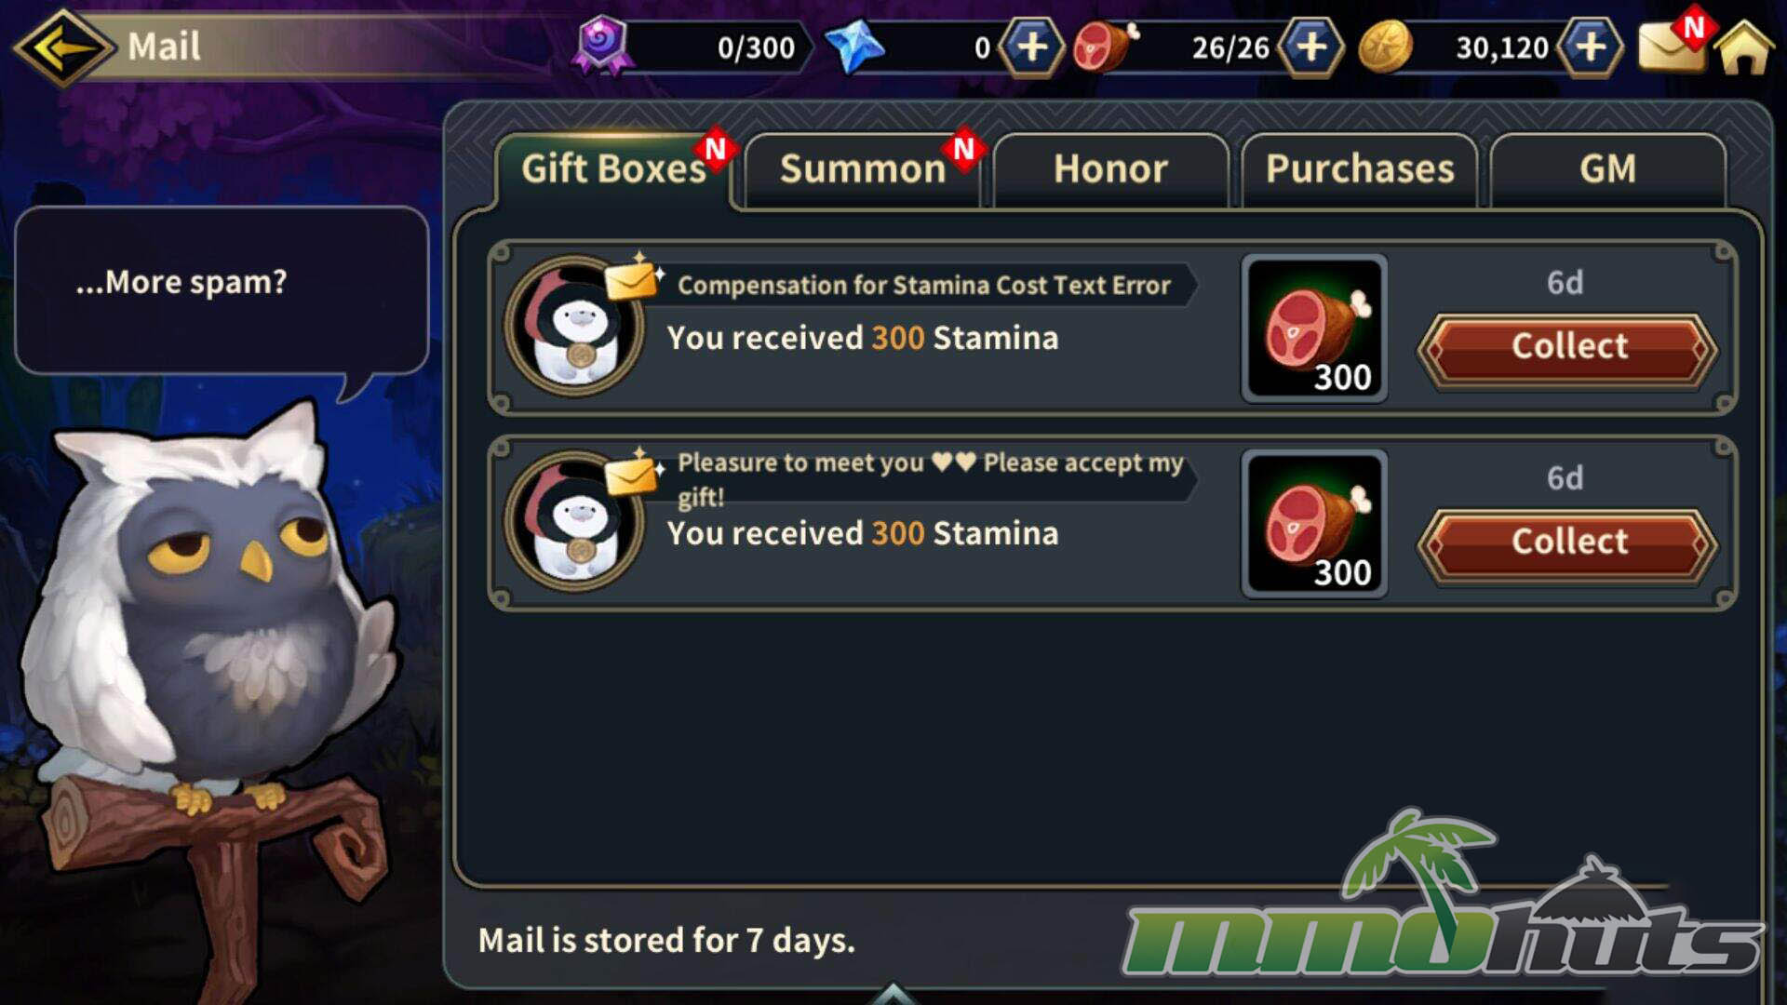The height and width of the screenshot is (1005, 1787).
Task: Collect the Stamina Cost Text Error compensation
Action: (1568, 347)
